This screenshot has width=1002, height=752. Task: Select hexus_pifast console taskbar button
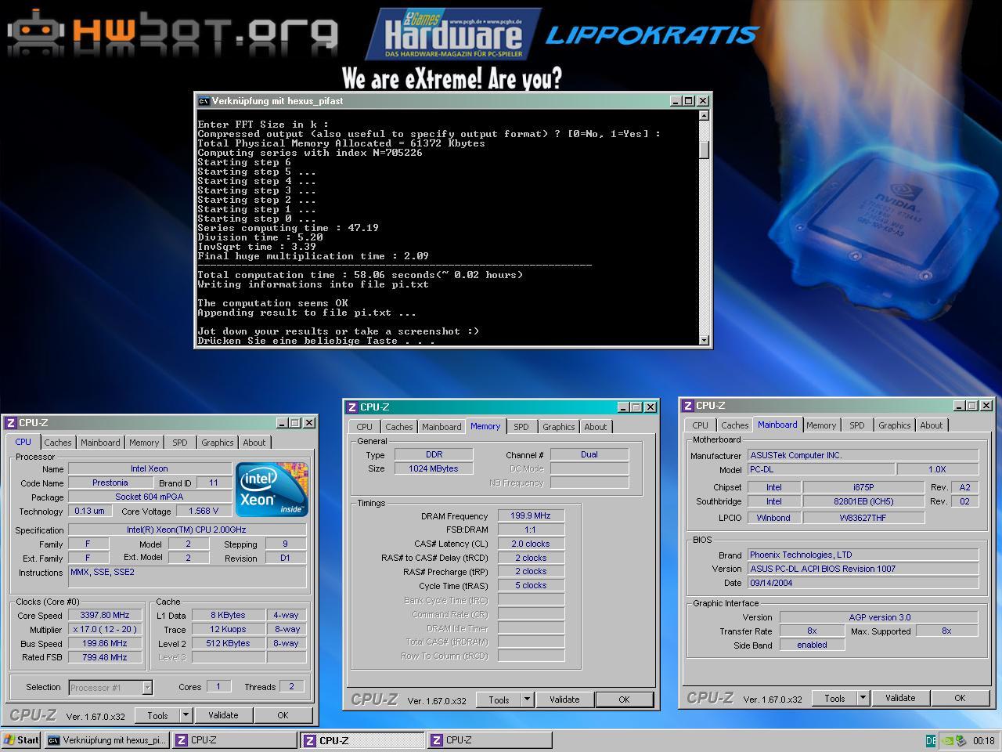pos(106,740)
